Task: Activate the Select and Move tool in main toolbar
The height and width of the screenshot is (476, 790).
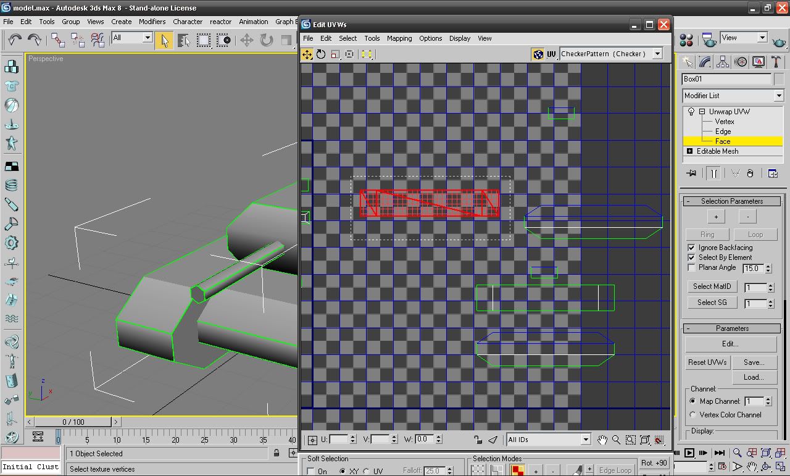Action: coord(246,40)
